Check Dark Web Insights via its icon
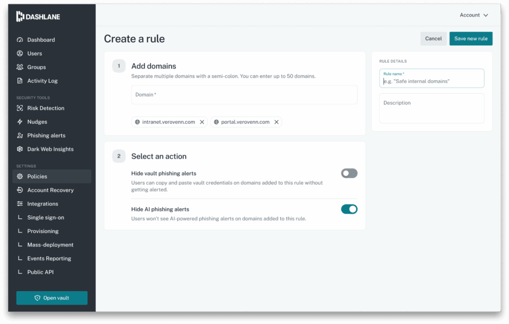Image resolution: width=509 pixels, height=324 pixels. [20, 149]
